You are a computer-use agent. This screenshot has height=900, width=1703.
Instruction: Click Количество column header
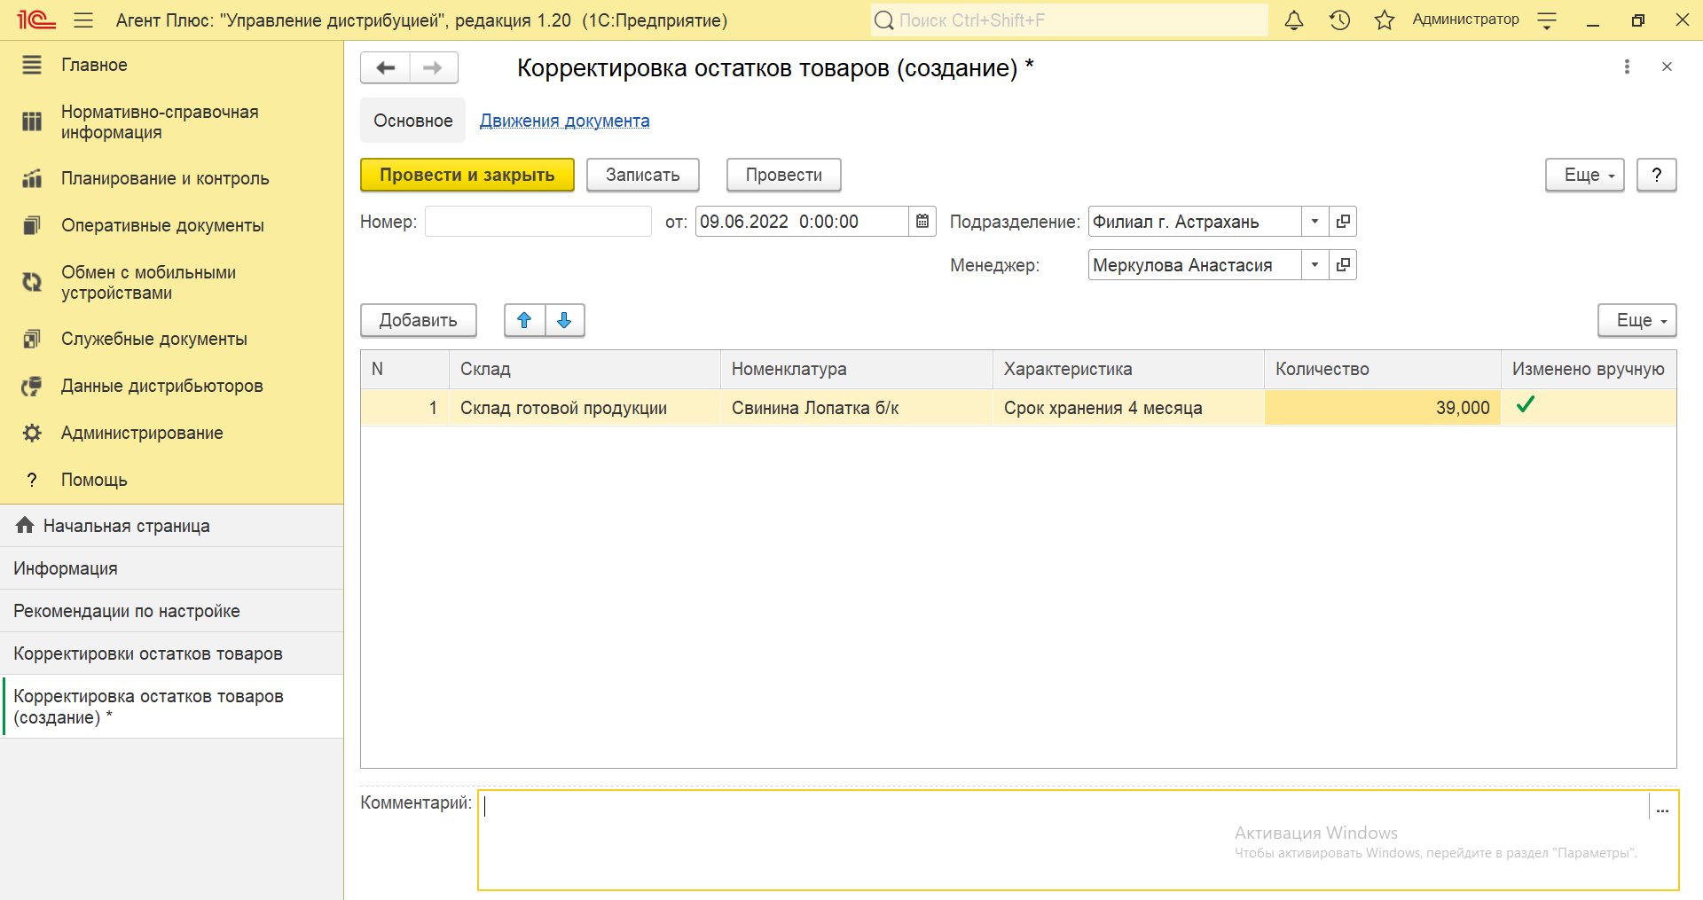[1383, 369]
